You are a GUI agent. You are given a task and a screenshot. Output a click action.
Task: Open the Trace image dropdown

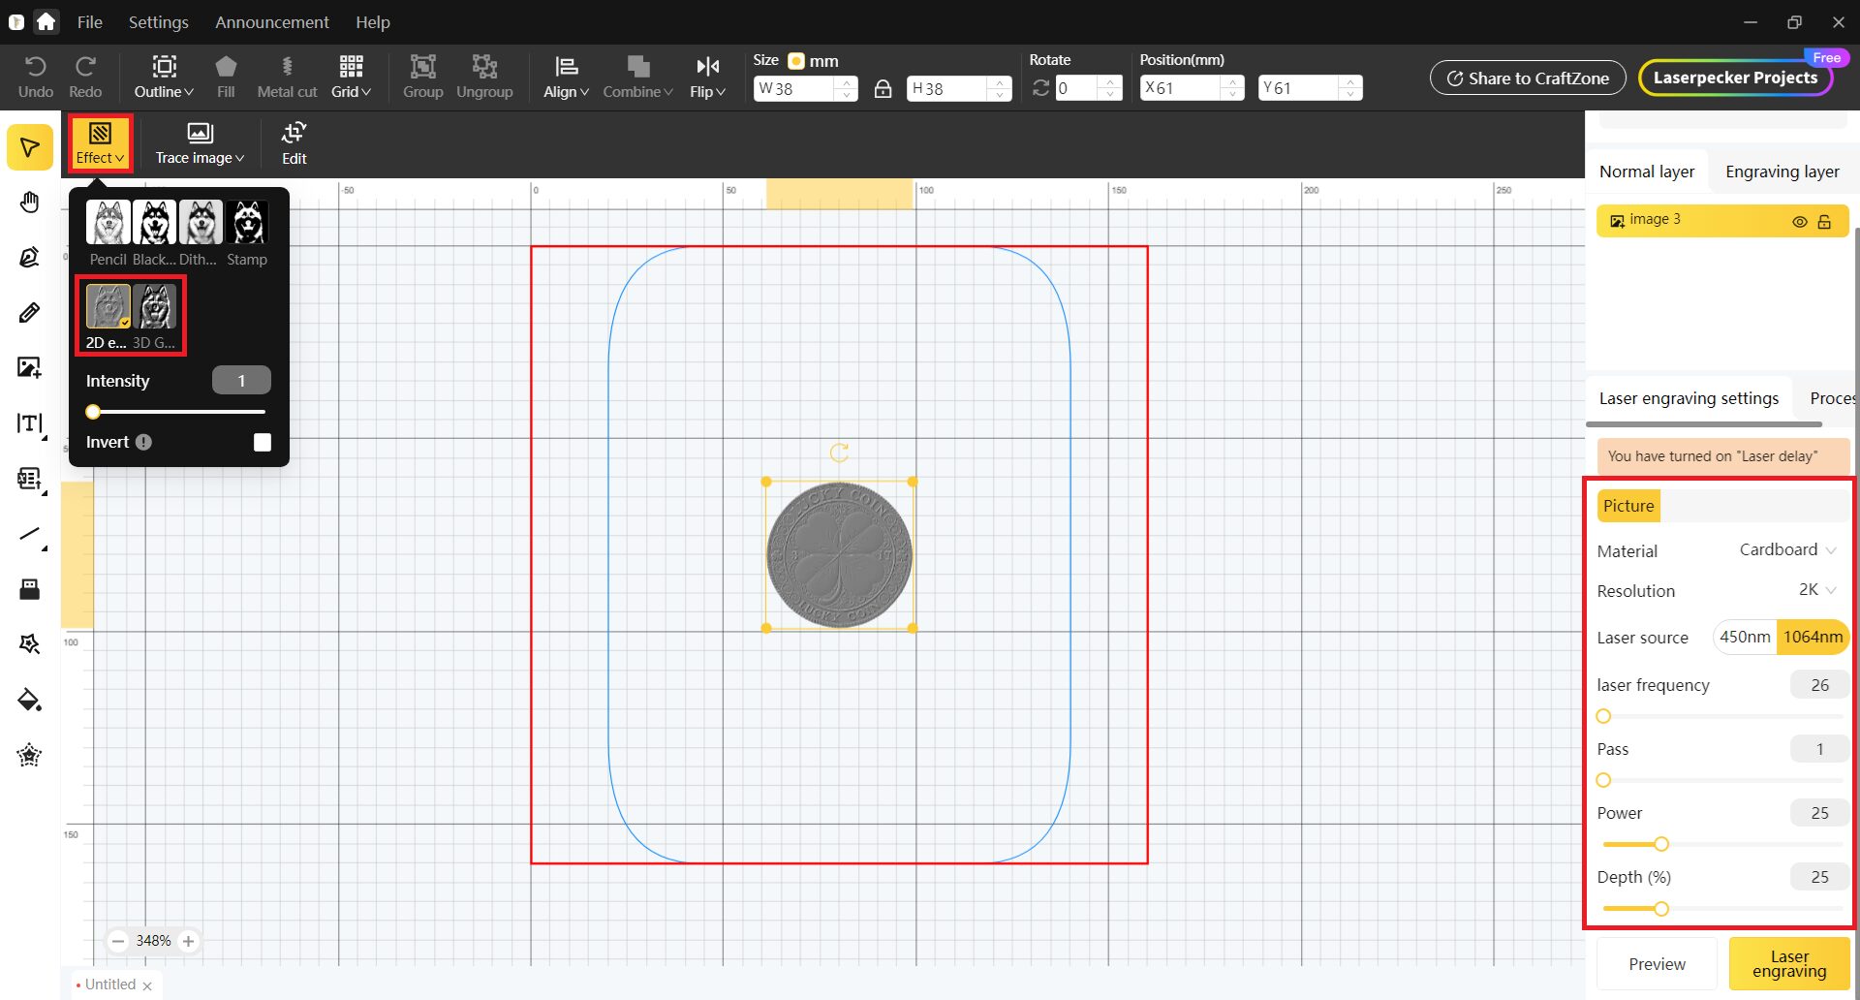coord(200,143)
